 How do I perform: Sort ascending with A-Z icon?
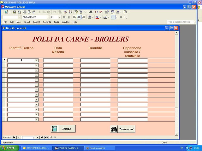click(66, 12)
